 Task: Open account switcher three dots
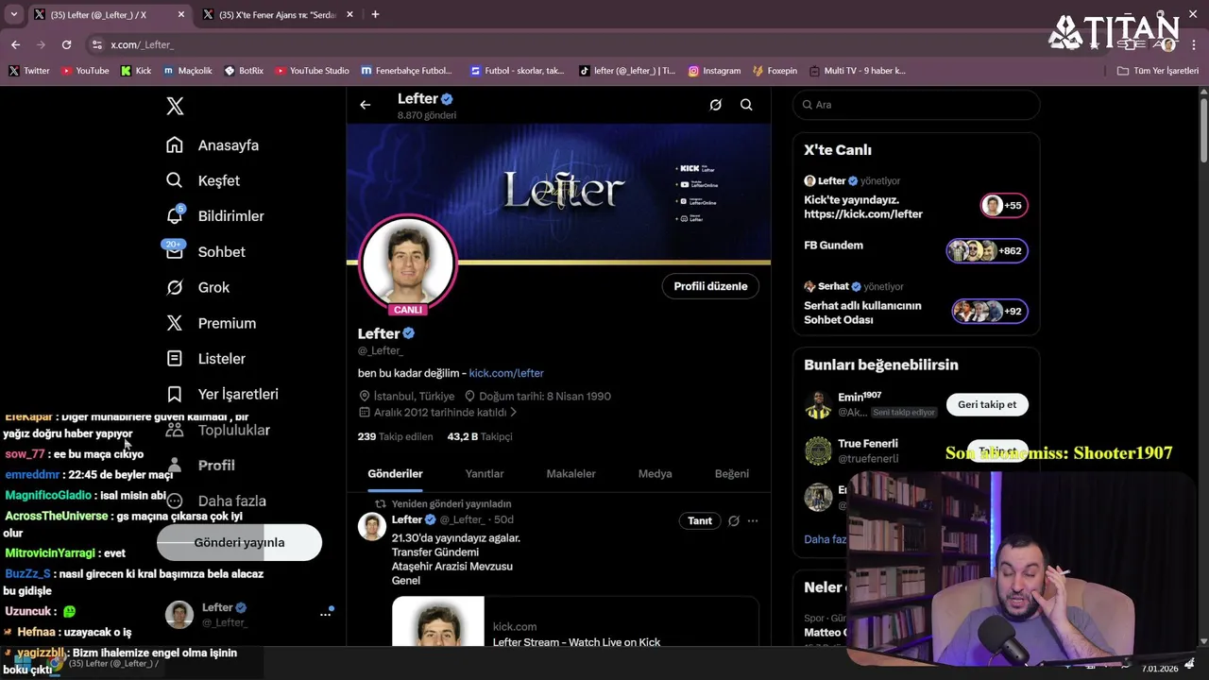(325, 614)
